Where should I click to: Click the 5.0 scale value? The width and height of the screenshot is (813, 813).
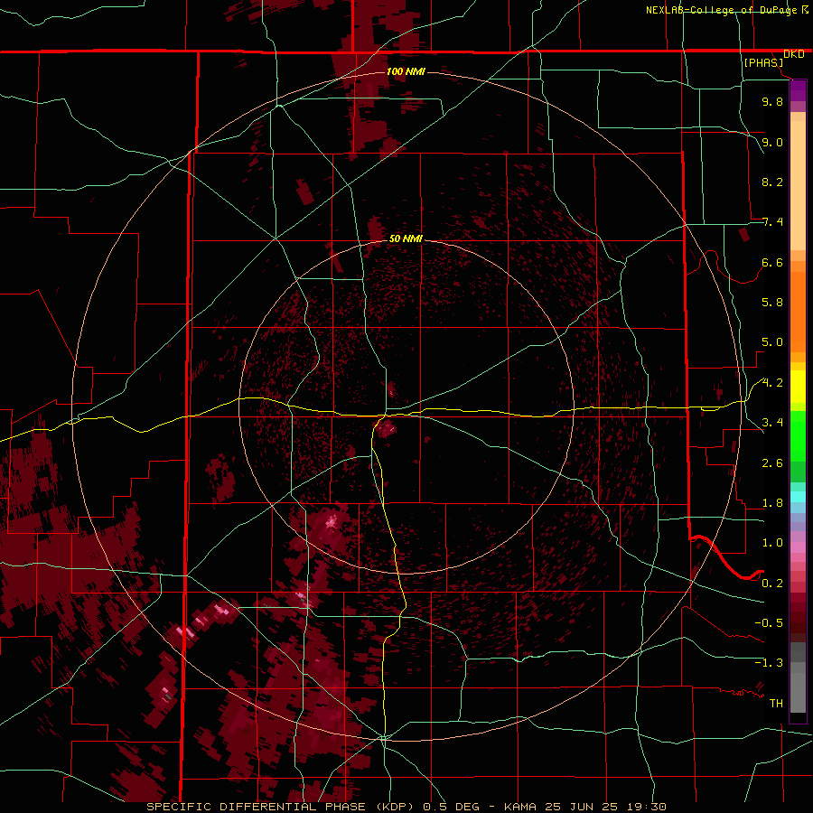point(772,342)
